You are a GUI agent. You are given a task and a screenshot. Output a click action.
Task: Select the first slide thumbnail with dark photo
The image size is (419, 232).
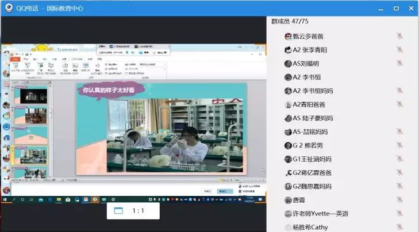click(30, 95)
